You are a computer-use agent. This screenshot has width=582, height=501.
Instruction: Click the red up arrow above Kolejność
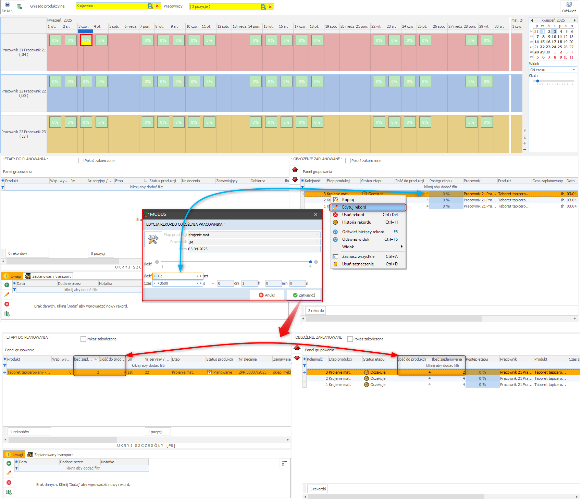pyautogui.click(x=295, y=169)
